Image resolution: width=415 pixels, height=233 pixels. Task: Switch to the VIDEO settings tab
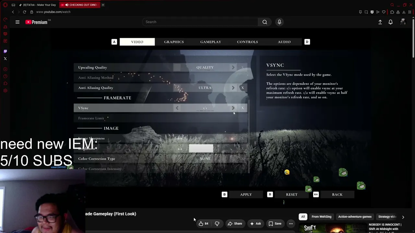[137, 42]
